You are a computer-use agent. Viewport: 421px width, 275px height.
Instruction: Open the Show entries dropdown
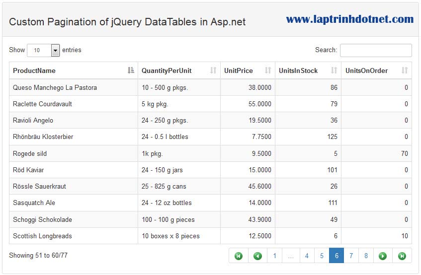click(x=43, y=50)
